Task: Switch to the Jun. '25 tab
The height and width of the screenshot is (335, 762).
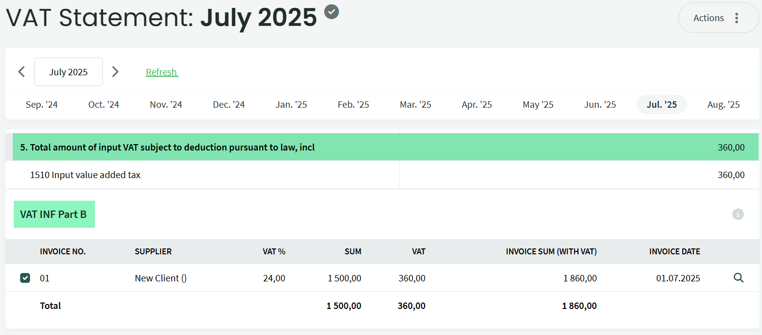Action: (x=600, y=105)
